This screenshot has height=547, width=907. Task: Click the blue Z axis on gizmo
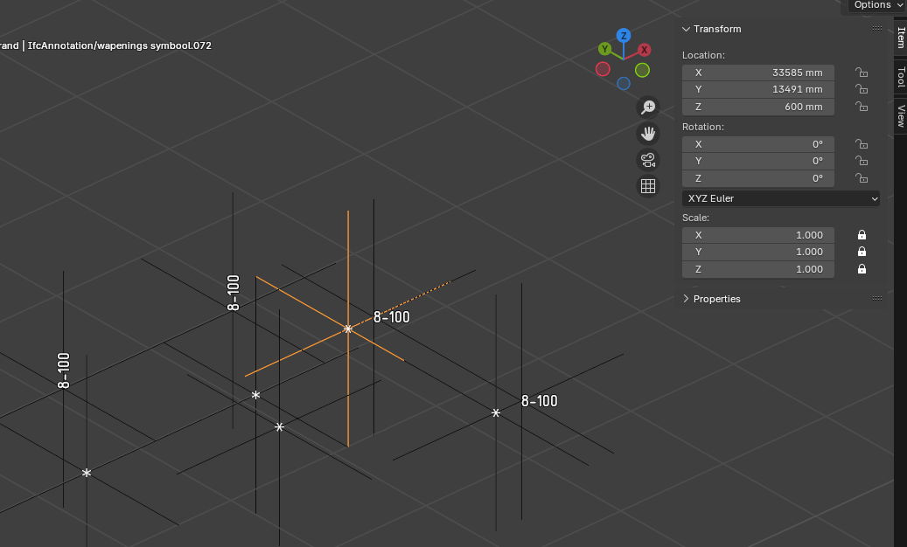coord(623,36)
